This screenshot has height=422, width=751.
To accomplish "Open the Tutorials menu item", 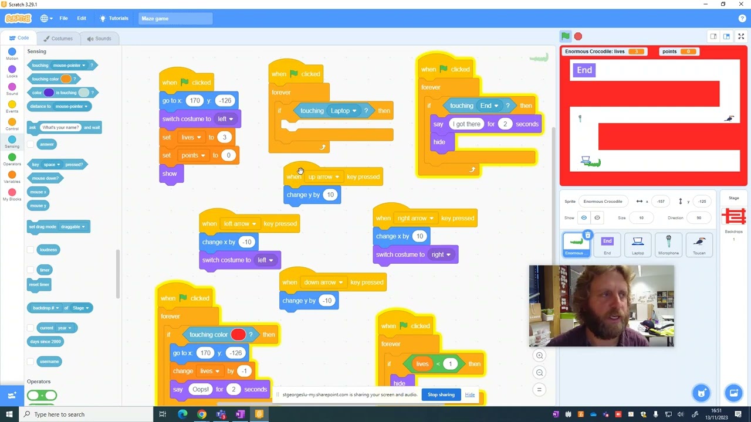I will pos(114,18).
